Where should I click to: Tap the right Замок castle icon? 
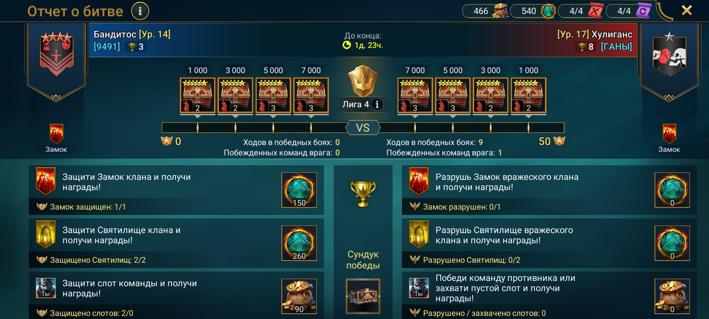point(669,134)
